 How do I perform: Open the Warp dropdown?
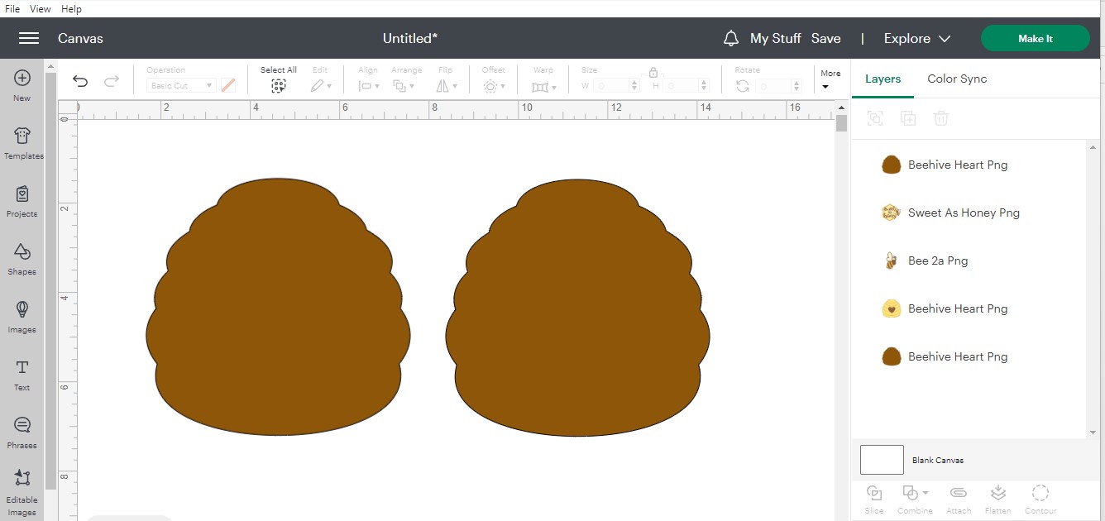point(543,85)
